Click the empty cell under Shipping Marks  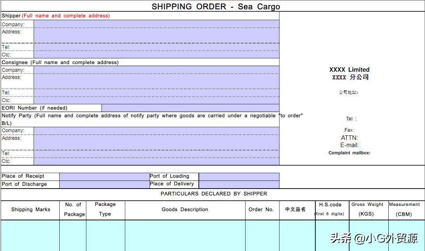pos(30,236)
